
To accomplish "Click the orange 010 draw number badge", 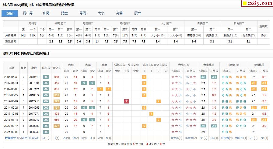I will click(57, 95).
